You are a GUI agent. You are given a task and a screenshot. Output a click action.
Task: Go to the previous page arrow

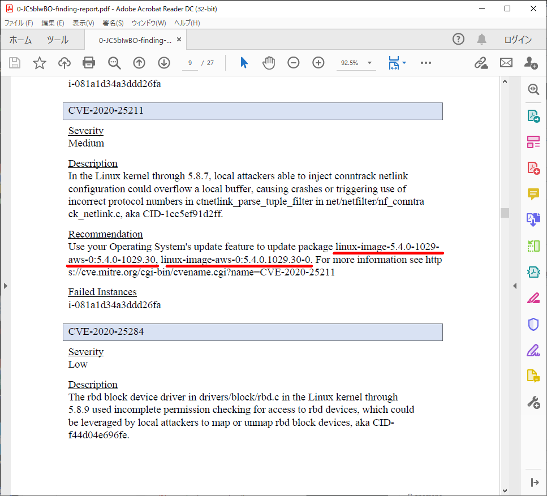(x=139, y=63)
